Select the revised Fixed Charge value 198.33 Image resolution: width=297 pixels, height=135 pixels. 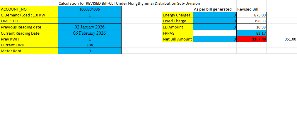tap(252, 21)
